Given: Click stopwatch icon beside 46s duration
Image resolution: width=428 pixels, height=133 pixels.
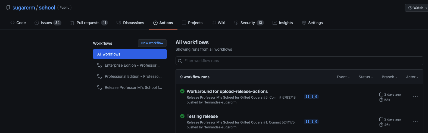Looking at the screenshot, I should [381, 125].
